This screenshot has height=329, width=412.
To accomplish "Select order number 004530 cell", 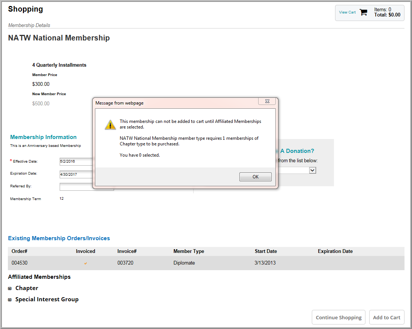I will click(20, 263).
